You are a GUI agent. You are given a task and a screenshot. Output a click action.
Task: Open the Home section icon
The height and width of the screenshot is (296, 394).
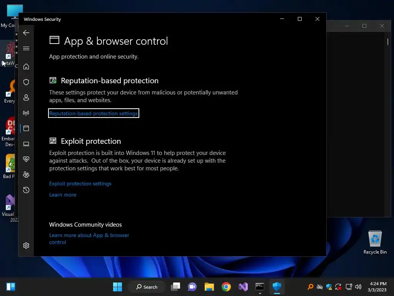pos(26,67)
